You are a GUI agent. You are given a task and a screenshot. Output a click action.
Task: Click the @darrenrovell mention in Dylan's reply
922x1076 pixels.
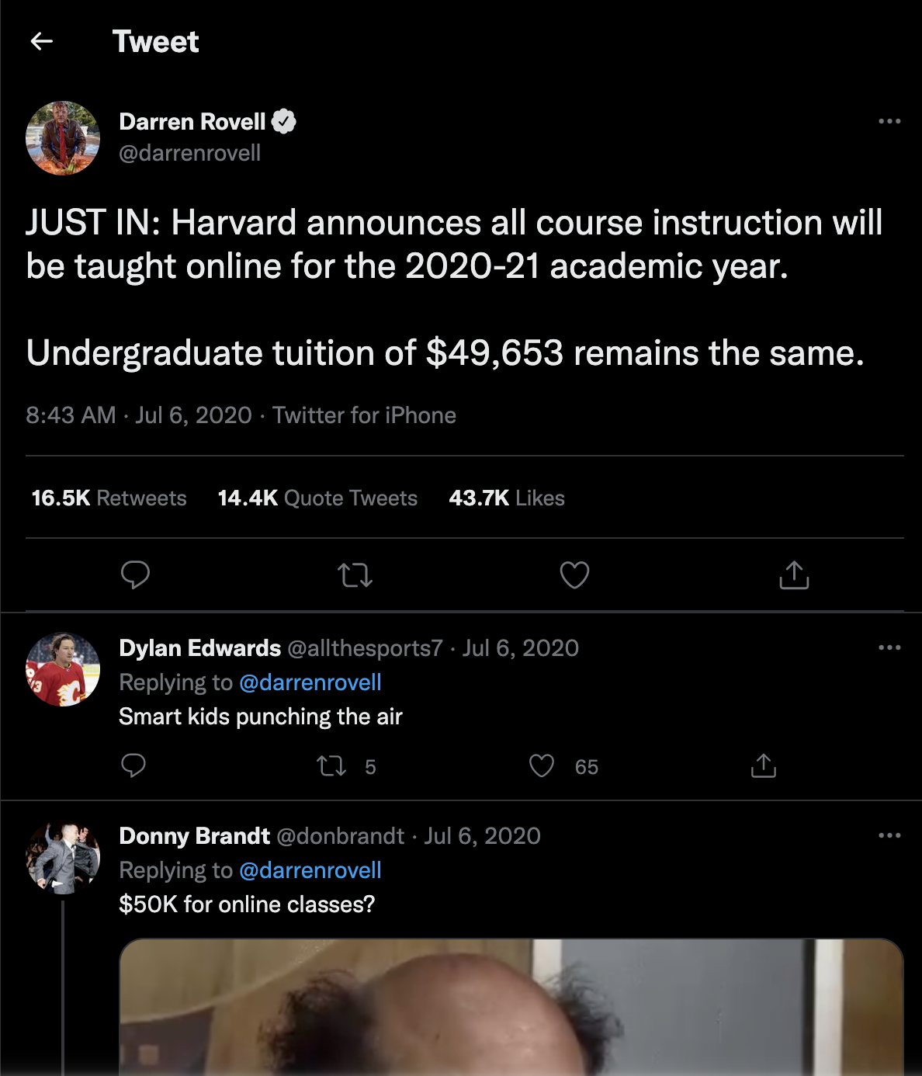(310, 682)
